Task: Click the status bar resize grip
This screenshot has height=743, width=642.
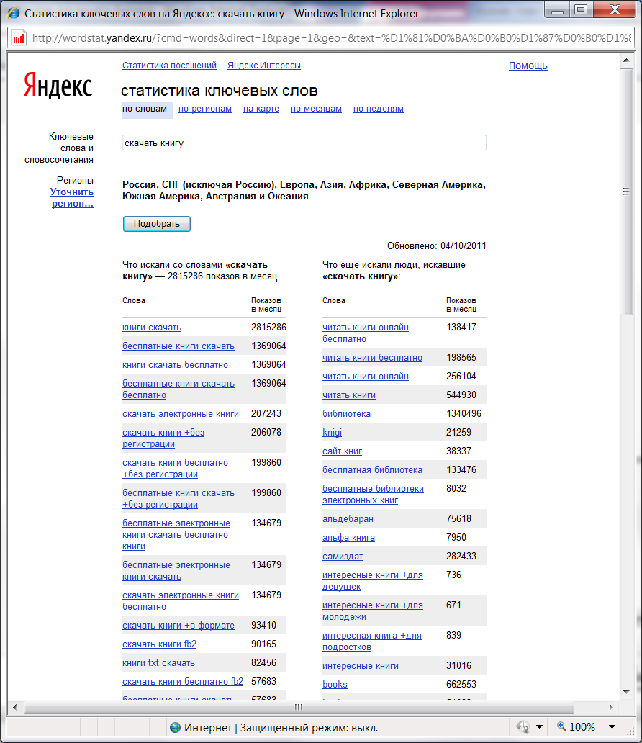Action: click(630, 731)
